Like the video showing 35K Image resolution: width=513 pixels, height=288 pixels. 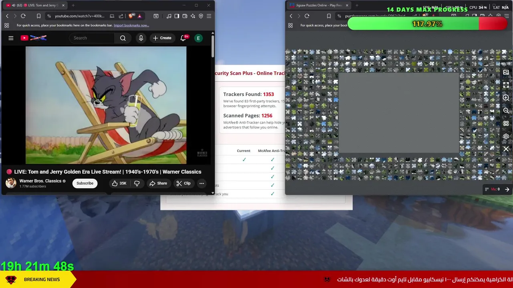[x=119, y=183]
